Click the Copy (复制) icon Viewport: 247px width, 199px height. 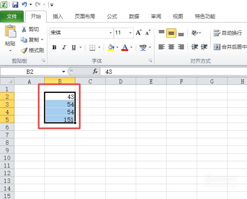tap(24, 39)
